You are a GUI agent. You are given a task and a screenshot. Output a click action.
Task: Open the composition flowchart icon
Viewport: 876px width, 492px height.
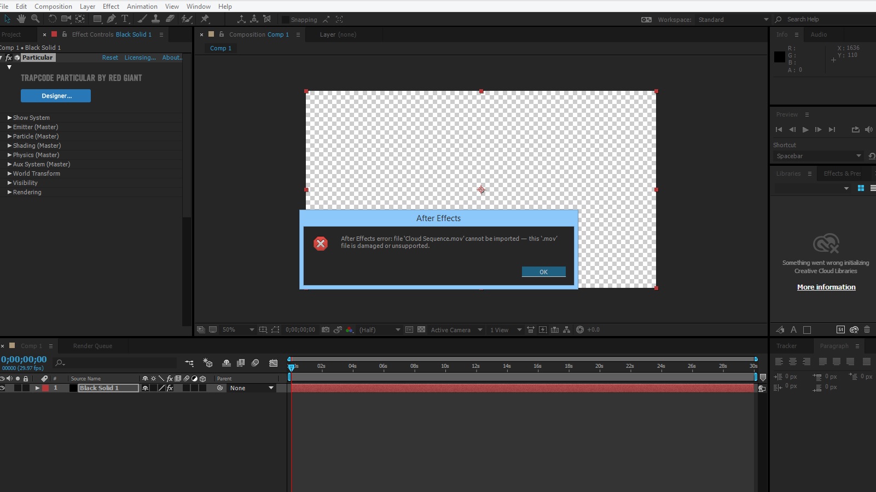567,330
